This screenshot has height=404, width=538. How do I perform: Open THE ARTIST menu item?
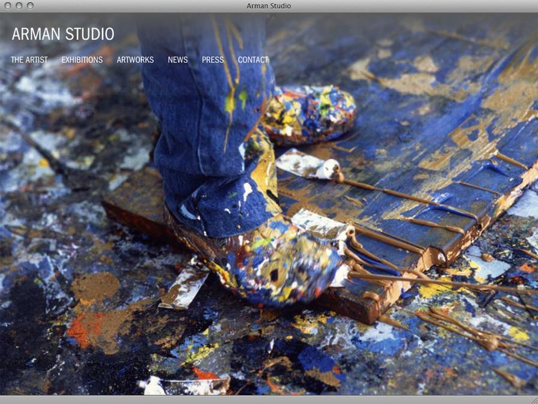29,60
